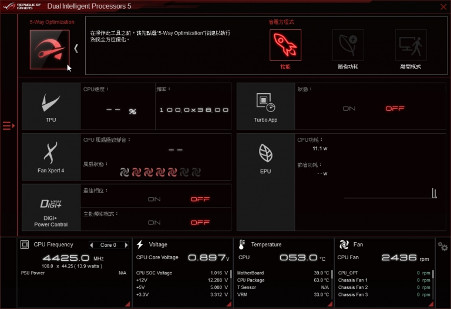Select the seventh fan status icon
Screen dimensions: 451x309
(196, 172)
